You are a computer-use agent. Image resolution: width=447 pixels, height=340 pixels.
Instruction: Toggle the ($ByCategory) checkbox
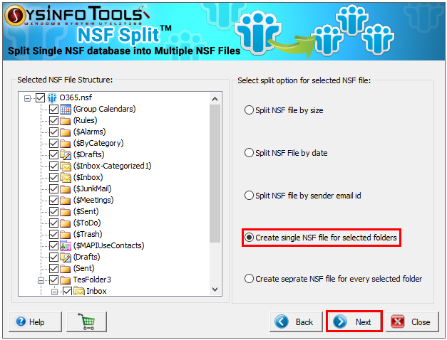coord(54,144)
